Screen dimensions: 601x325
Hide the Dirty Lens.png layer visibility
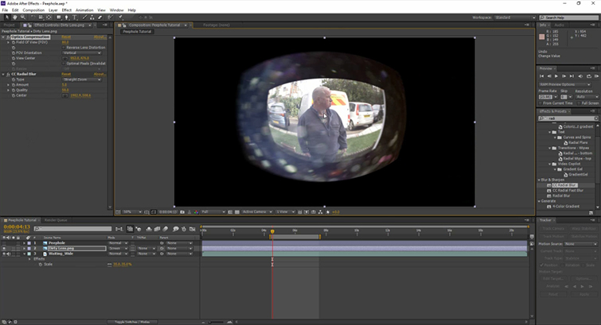[4, 248]
